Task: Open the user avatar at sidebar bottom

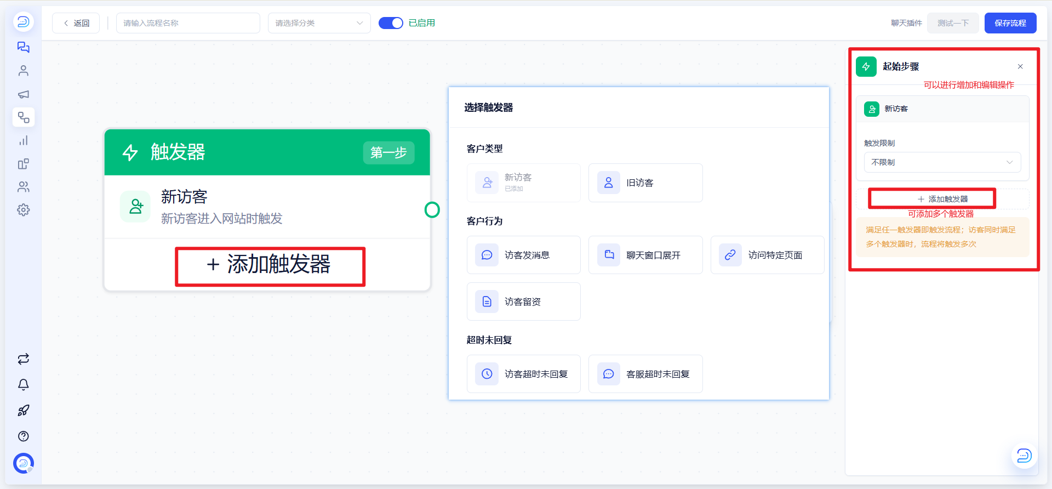Action: [x=23, y=463]
